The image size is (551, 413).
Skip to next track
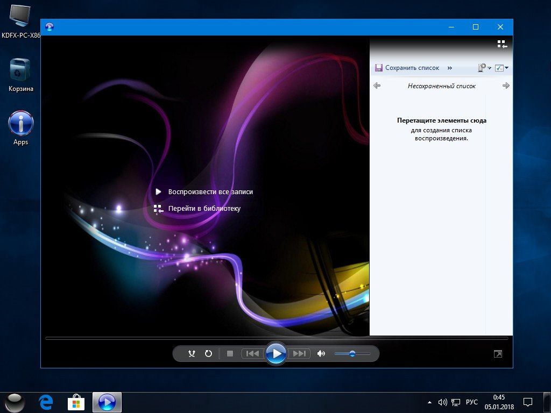(299, 354)
